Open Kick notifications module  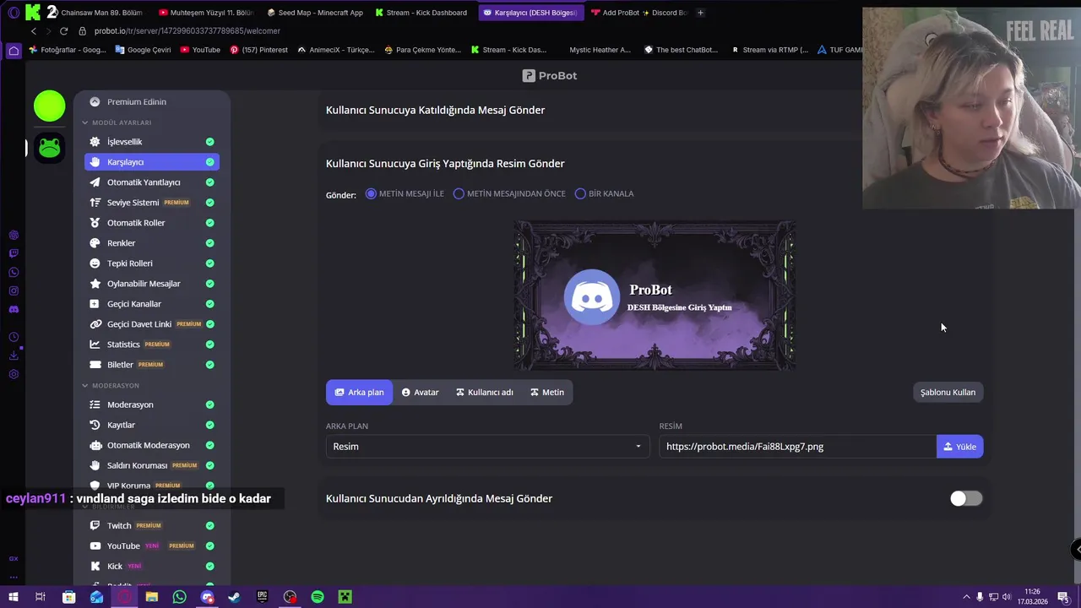click(151, 566)
